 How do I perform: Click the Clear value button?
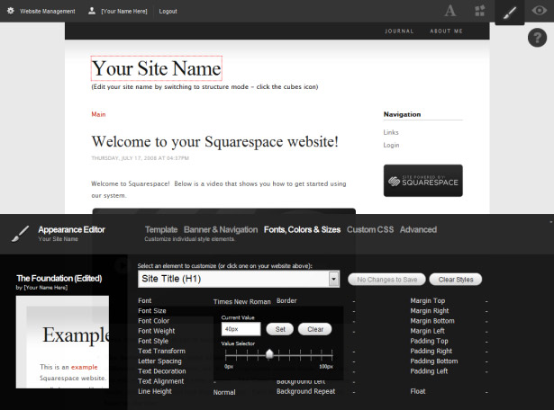[314, 329]
